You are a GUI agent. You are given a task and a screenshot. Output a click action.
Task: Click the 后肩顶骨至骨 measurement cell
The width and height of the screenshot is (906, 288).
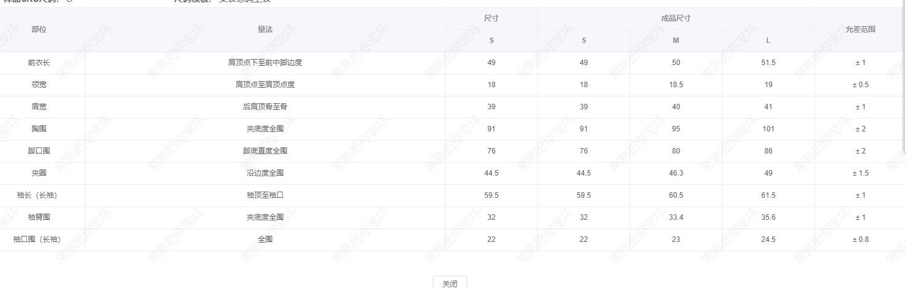[x=265, y=107]
